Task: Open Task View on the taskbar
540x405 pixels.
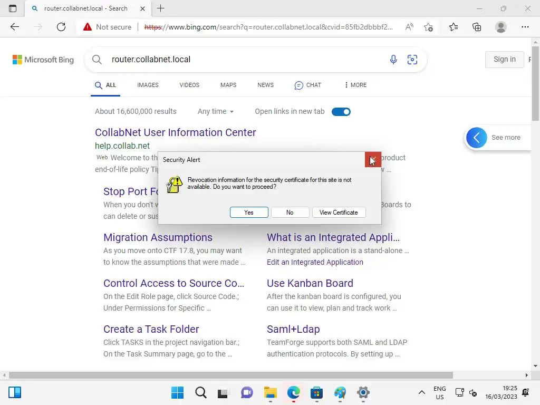Action: [223, 392]
